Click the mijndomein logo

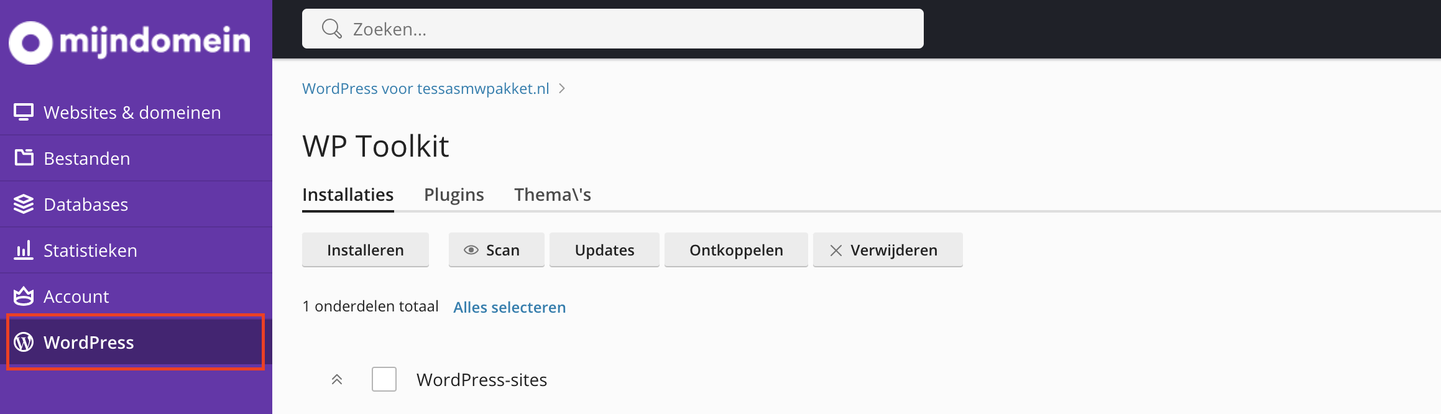click(x=129, y=40)
